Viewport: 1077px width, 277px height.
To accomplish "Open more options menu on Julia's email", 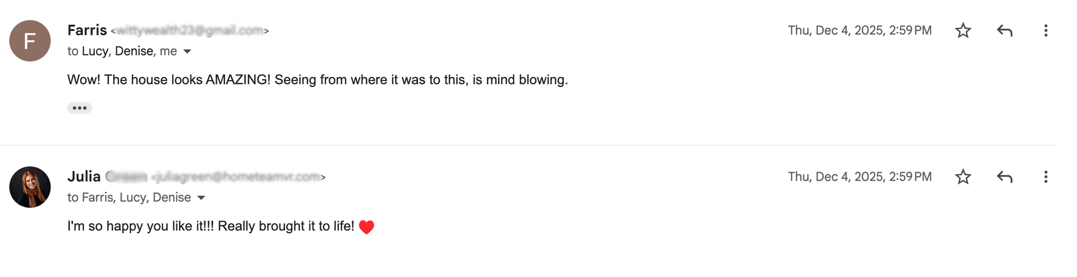I will click(1046, 177).
